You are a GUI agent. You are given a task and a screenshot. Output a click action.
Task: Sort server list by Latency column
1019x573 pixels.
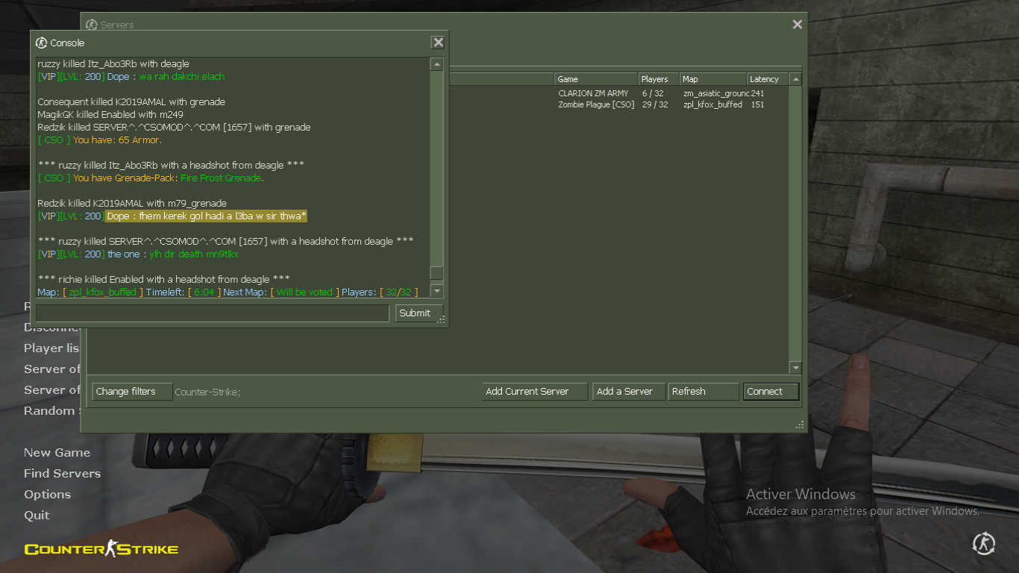[767, 79]
